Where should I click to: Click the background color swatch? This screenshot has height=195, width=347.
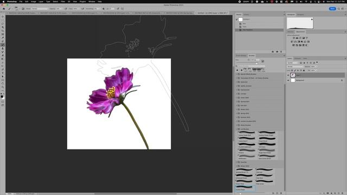[x=3, y=97]
